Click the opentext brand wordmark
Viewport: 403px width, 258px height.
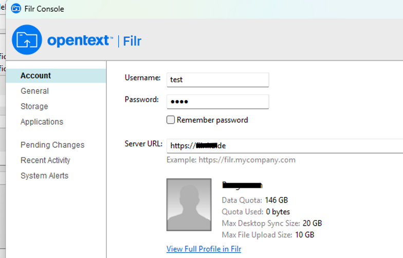[x=80, y=41]
